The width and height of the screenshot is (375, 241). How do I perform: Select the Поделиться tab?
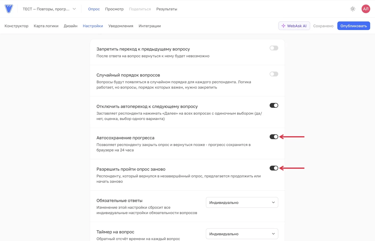(x=140, y=9)
